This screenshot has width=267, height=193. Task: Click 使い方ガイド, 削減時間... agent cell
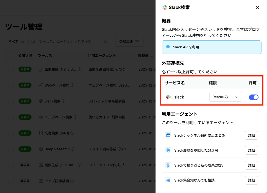point(108,117)
